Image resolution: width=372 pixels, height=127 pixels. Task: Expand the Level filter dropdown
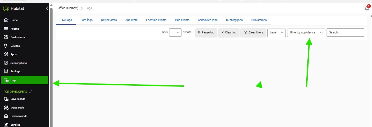276,33
